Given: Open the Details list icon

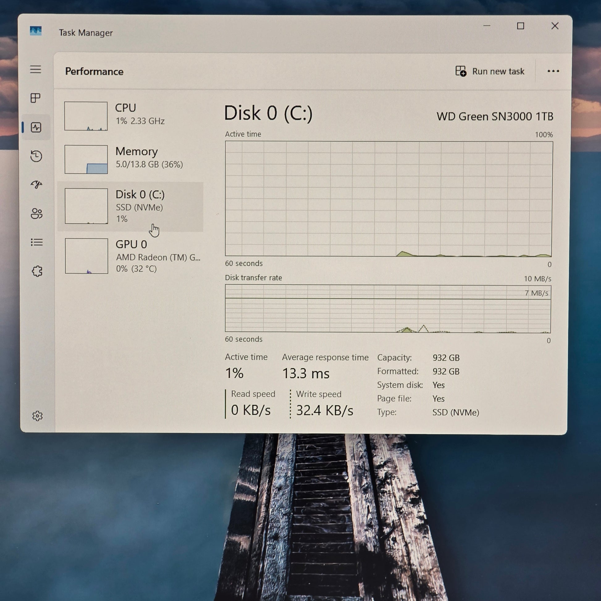Looking at the screenshot, I should coord(37,242).
